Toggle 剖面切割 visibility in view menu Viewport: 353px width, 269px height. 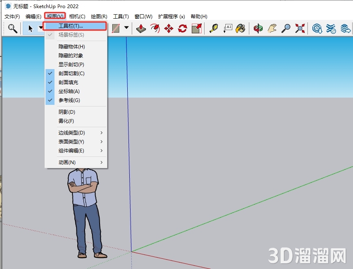coord(71,73)
